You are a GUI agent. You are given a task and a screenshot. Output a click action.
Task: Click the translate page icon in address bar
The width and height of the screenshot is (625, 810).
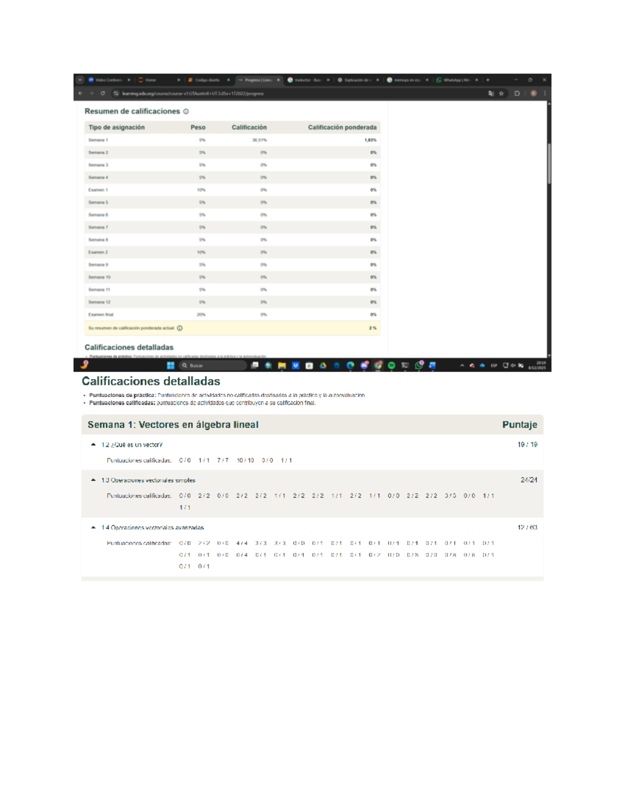491,93
